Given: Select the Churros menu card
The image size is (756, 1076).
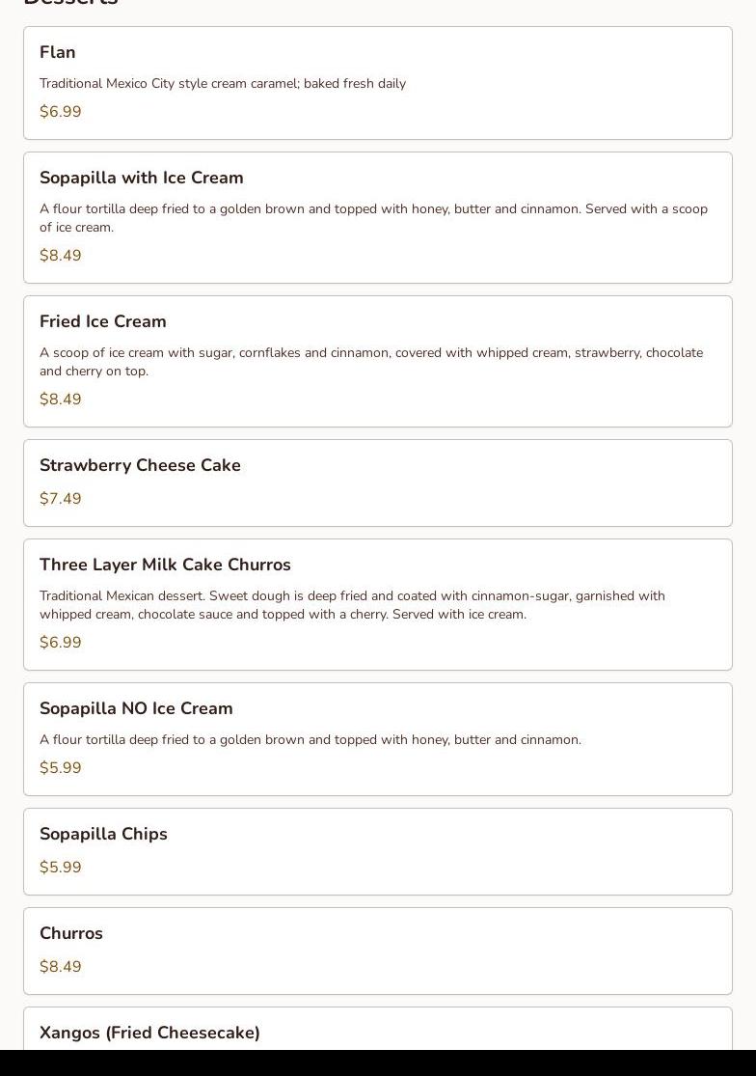Looking at the screenshot, I should pyautogui.click(x=378, y=952).
